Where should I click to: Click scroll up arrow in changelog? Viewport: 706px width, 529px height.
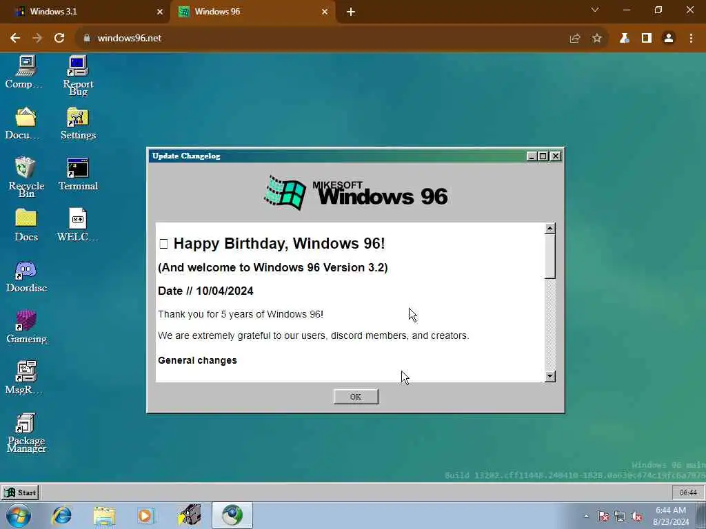click(x=549, y=229)
